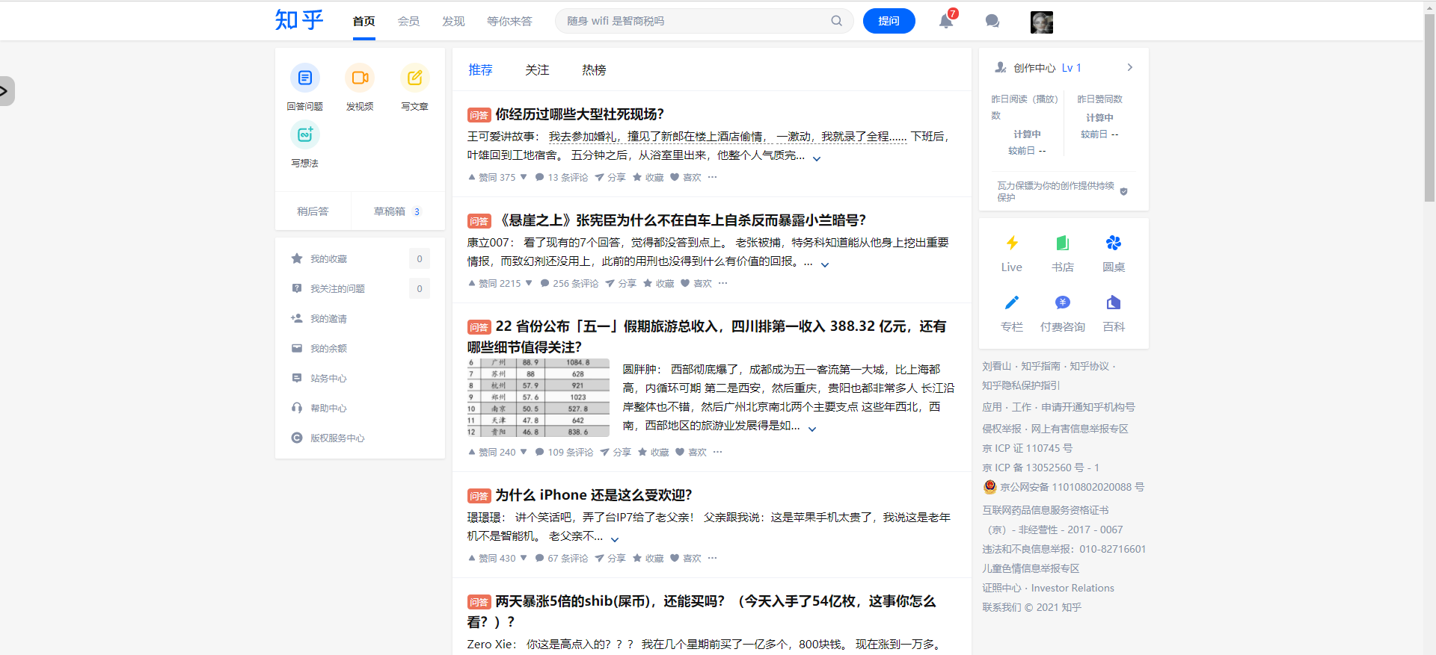This screenshot has width=1436, height=655.
Task: Expand the 社死现场 answer text
Action: [x=817, y=158]
